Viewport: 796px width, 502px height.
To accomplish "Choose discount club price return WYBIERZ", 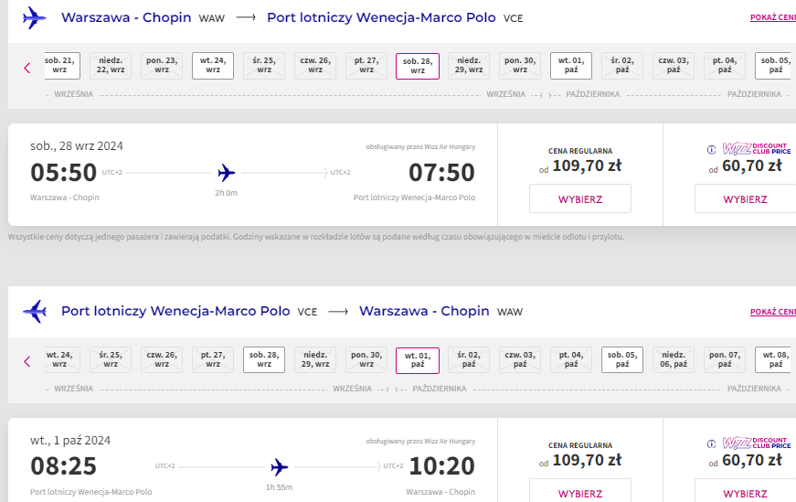I will [x=745, y=491].
